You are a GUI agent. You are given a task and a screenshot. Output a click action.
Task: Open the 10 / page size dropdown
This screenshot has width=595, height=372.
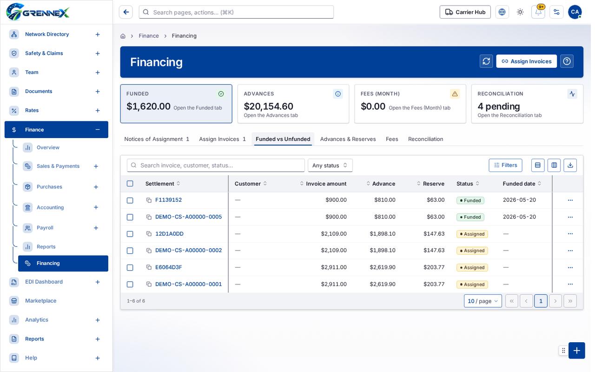coord(483,301)
